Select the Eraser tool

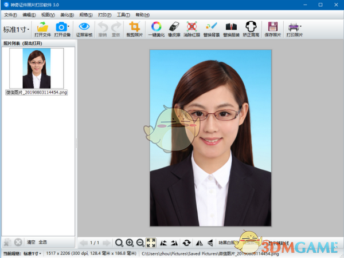pos(174,27)
